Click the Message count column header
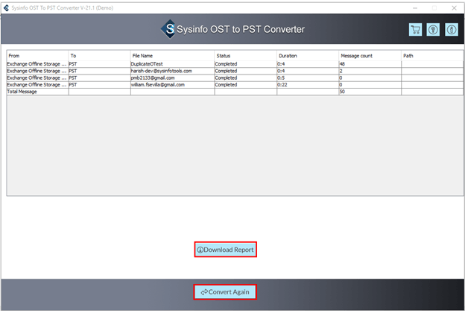 [x=370, y=56]
